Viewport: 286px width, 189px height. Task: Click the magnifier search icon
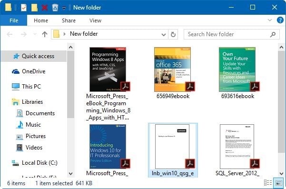pos(273,34)
